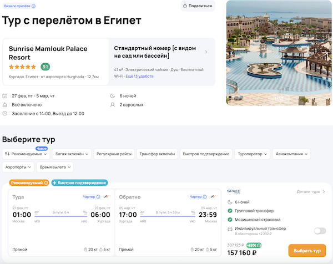Click the visa on arrival info icon
Image resolution: width=333 pixels, height=264 pixels.
coord(34,6)
